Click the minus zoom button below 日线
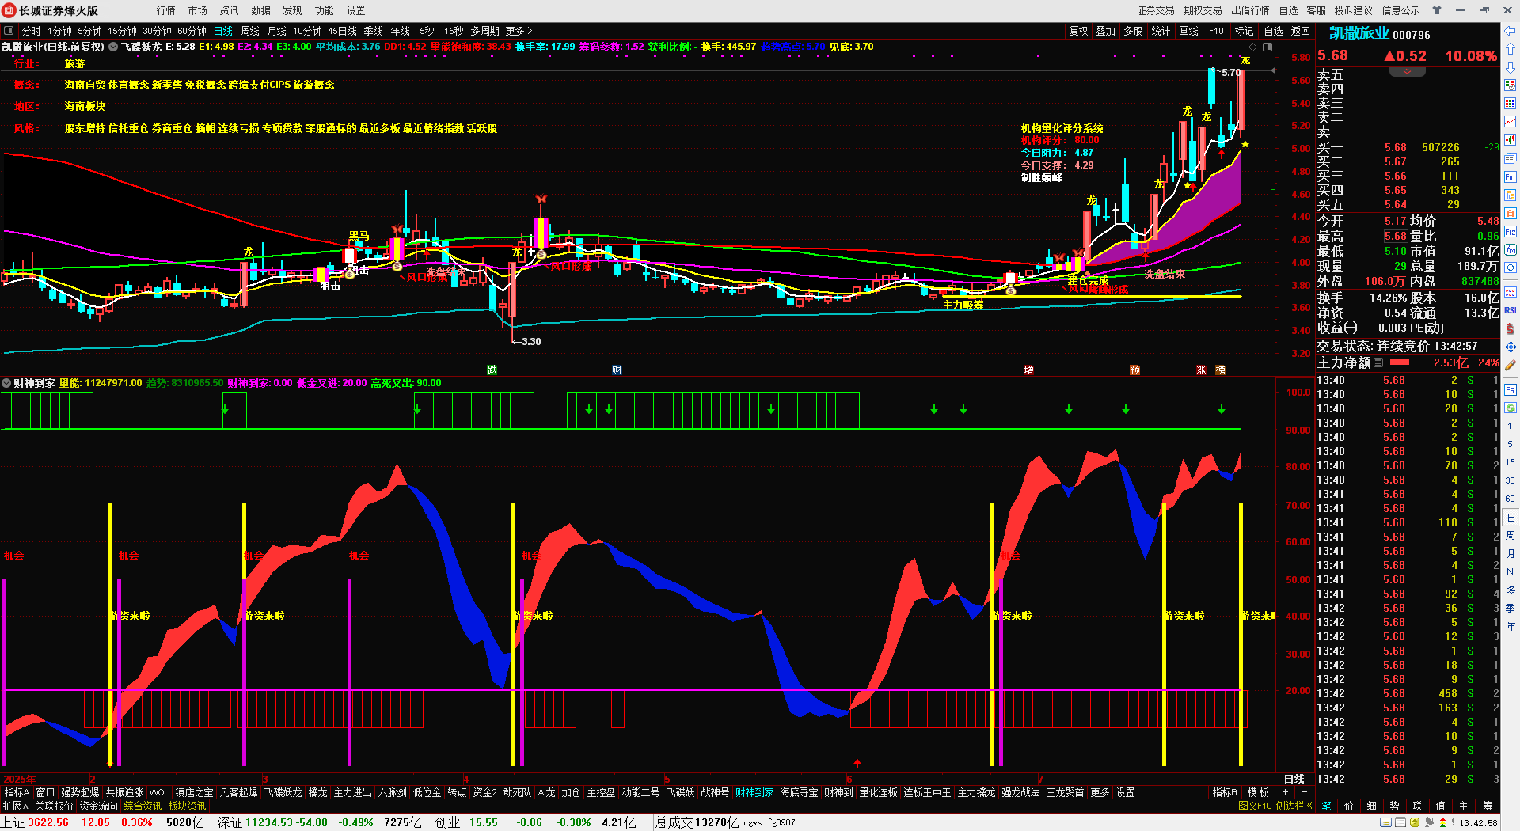This screenshot has height=831, width=1520. click(1304, 792)
